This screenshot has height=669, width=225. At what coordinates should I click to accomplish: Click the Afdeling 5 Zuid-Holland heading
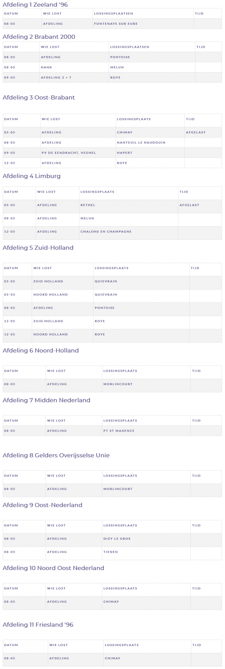tap(38, 248)
